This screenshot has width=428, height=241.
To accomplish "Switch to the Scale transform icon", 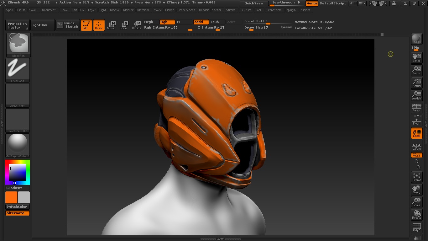I will 123,25.
